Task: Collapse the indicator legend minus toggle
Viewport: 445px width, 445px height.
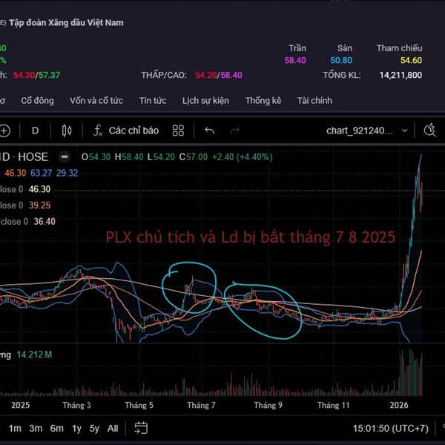Action: click(65, 157)
